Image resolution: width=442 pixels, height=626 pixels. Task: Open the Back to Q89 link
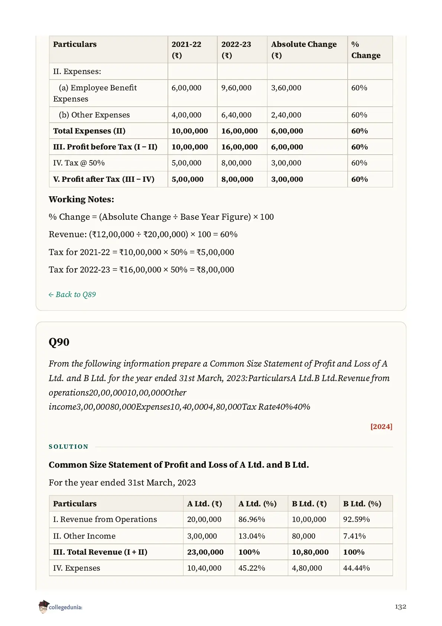72,294
